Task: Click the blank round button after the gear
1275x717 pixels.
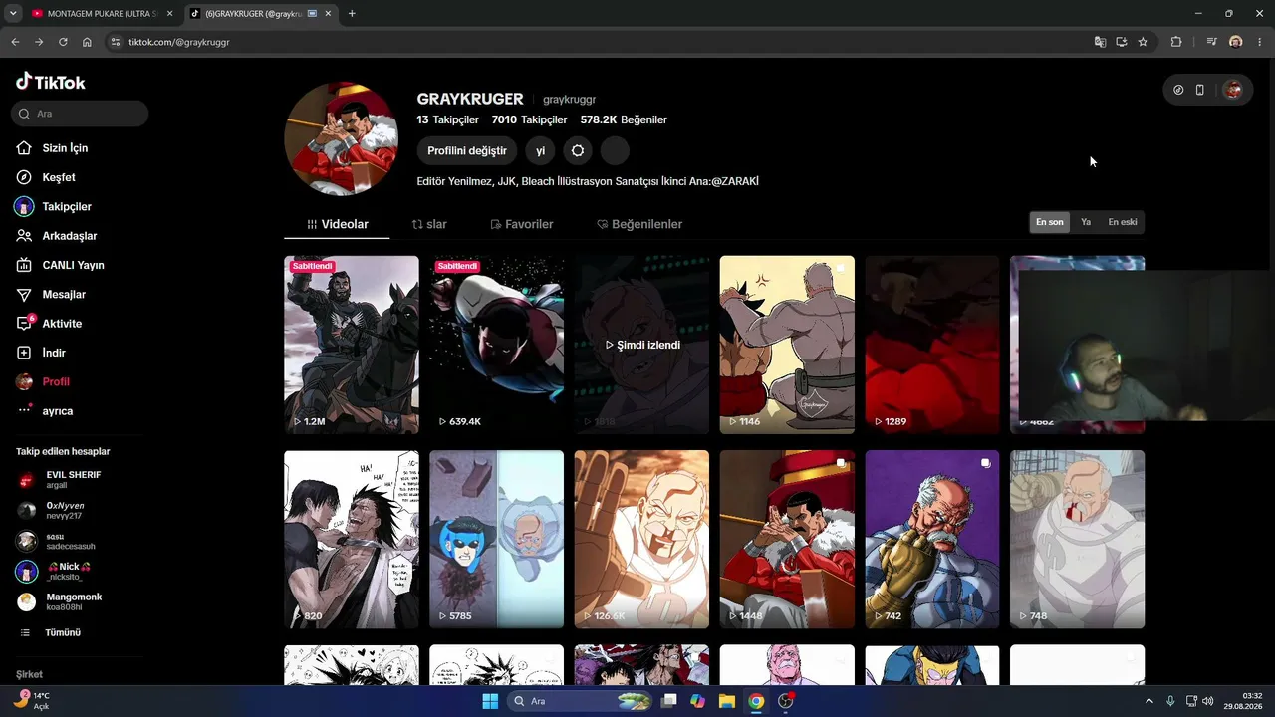Action: coord(615,151)
